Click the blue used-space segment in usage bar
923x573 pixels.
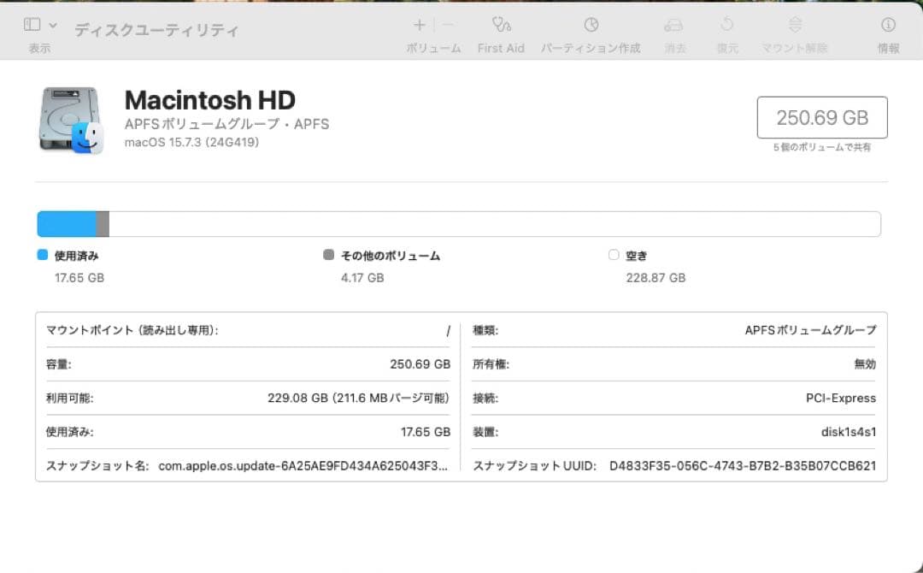point(67,222)
